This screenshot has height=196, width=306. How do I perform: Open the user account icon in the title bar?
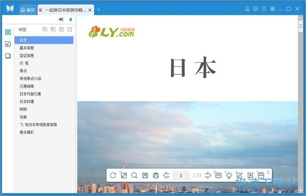[247, 9]
